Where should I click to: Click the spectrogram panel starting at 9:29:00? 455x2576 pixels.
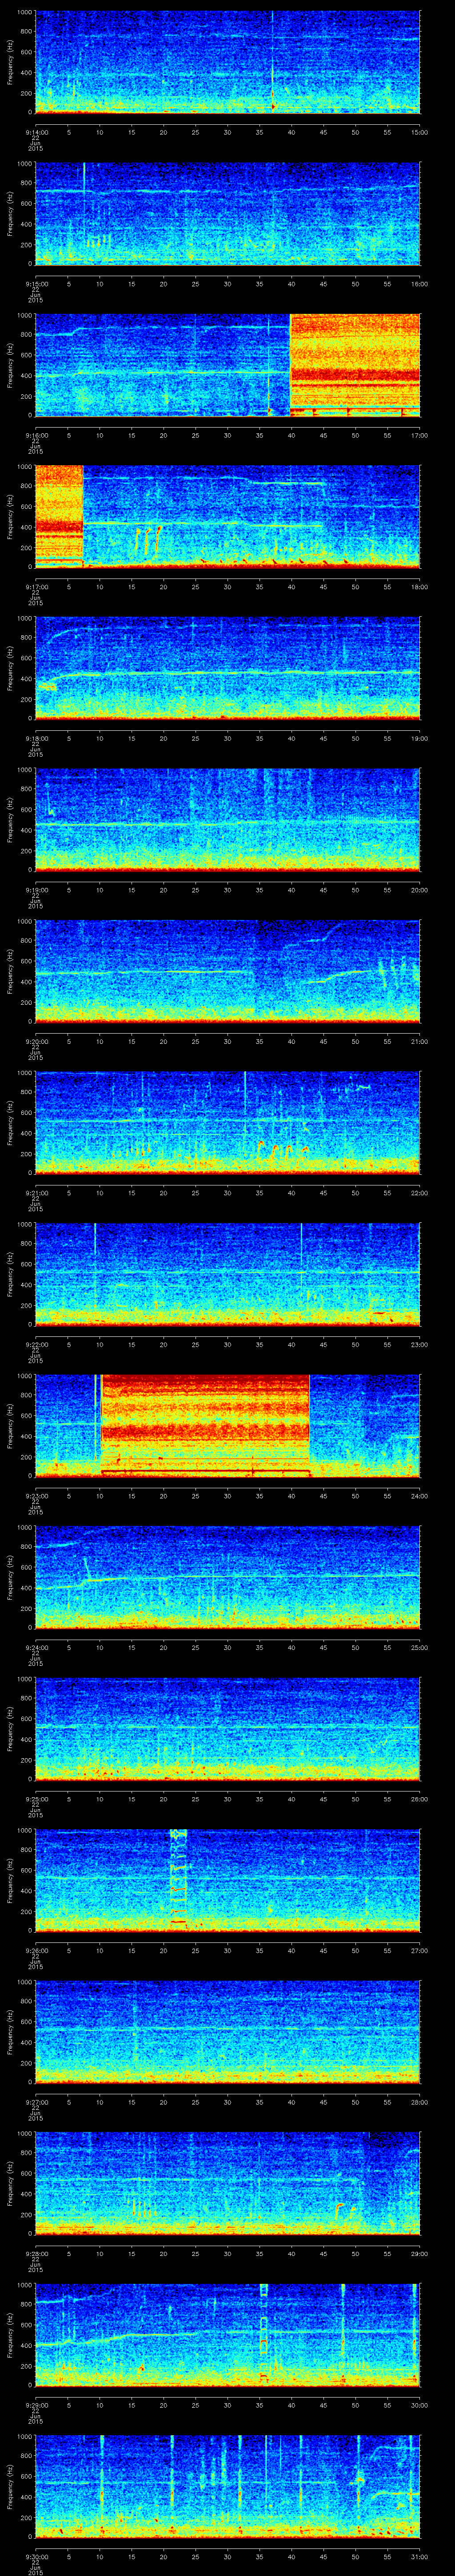point(227,2335)
